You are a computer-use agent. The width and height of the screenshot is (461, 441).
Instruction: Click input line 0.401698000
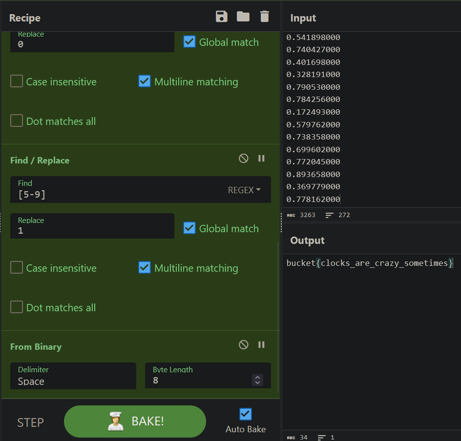[313, 62]
